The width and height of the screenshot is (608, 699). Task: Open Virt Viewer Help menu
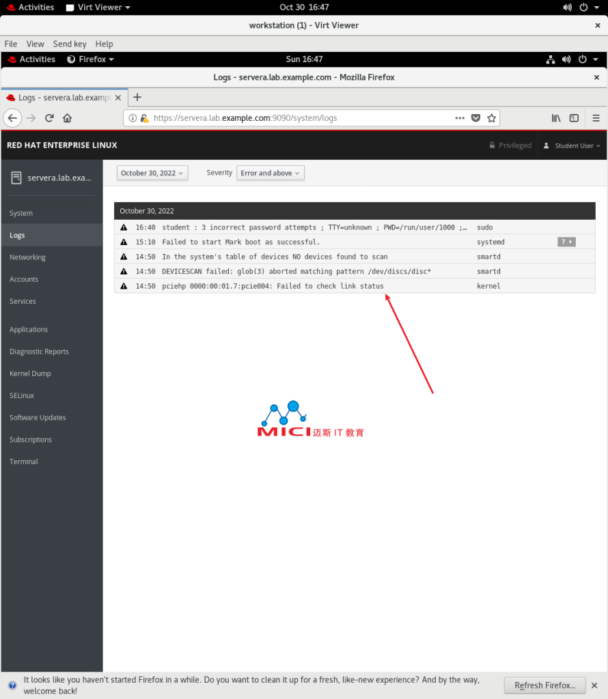104,44
